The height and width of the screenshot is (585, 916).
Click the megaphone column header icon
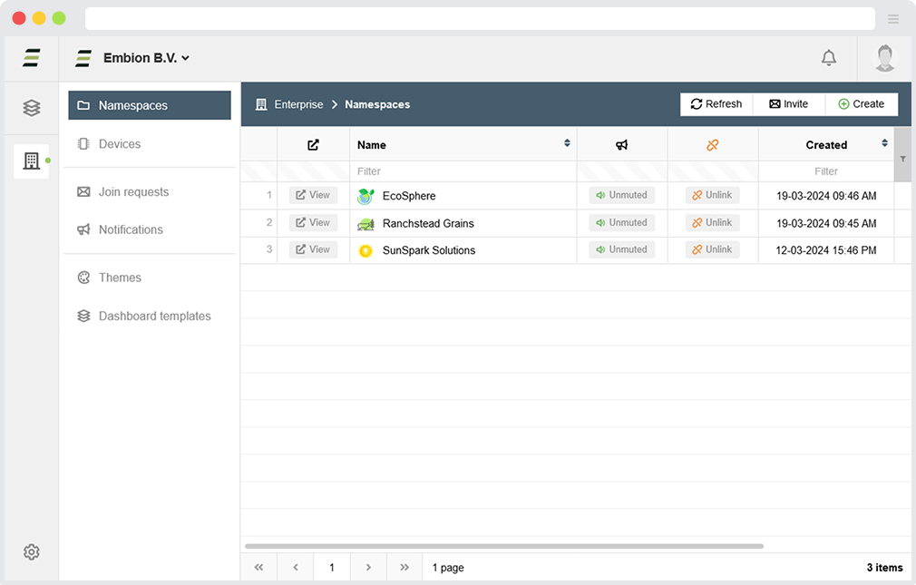[x=621, y=145]
